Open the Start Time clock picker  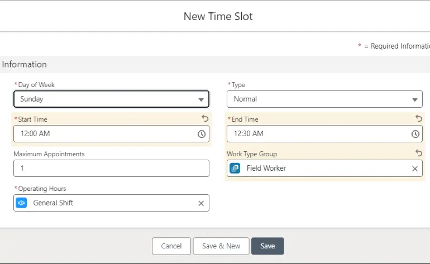201,134
